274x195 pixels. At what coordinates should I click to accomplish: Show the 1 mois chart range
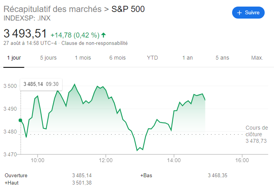83,58
